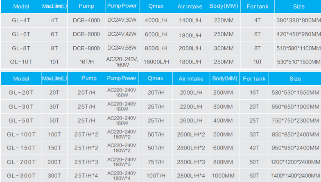
Task: Click the 380*380*800MM size cell
Action: click(298, 20)
